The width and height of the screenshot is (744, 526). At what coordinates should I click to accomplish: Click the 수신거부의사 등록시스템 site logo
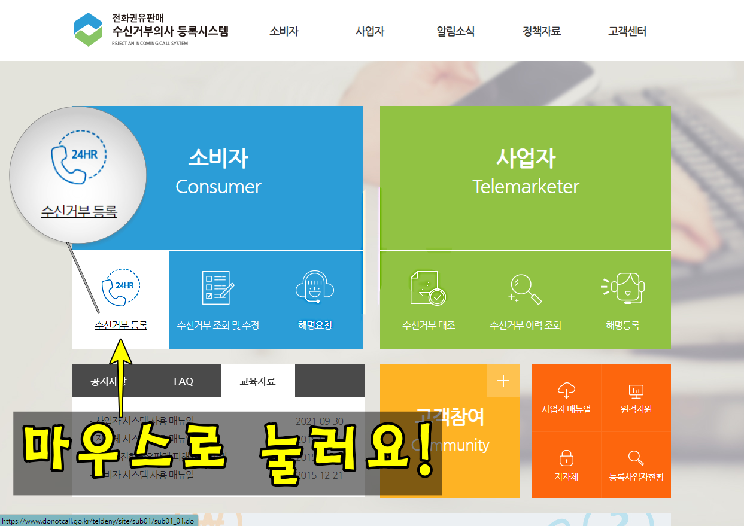151,30
